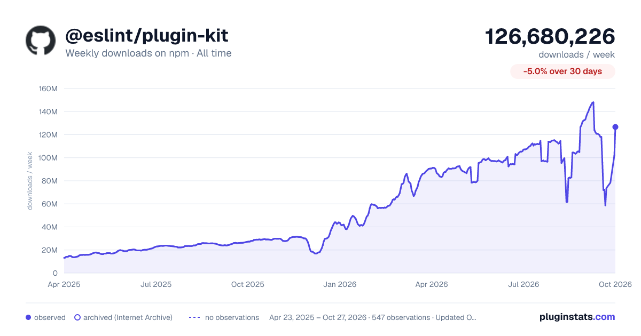Click the @eslint/plugin-kit title
641x336 pixels.
pyautogui.click(x=147, y=36)
